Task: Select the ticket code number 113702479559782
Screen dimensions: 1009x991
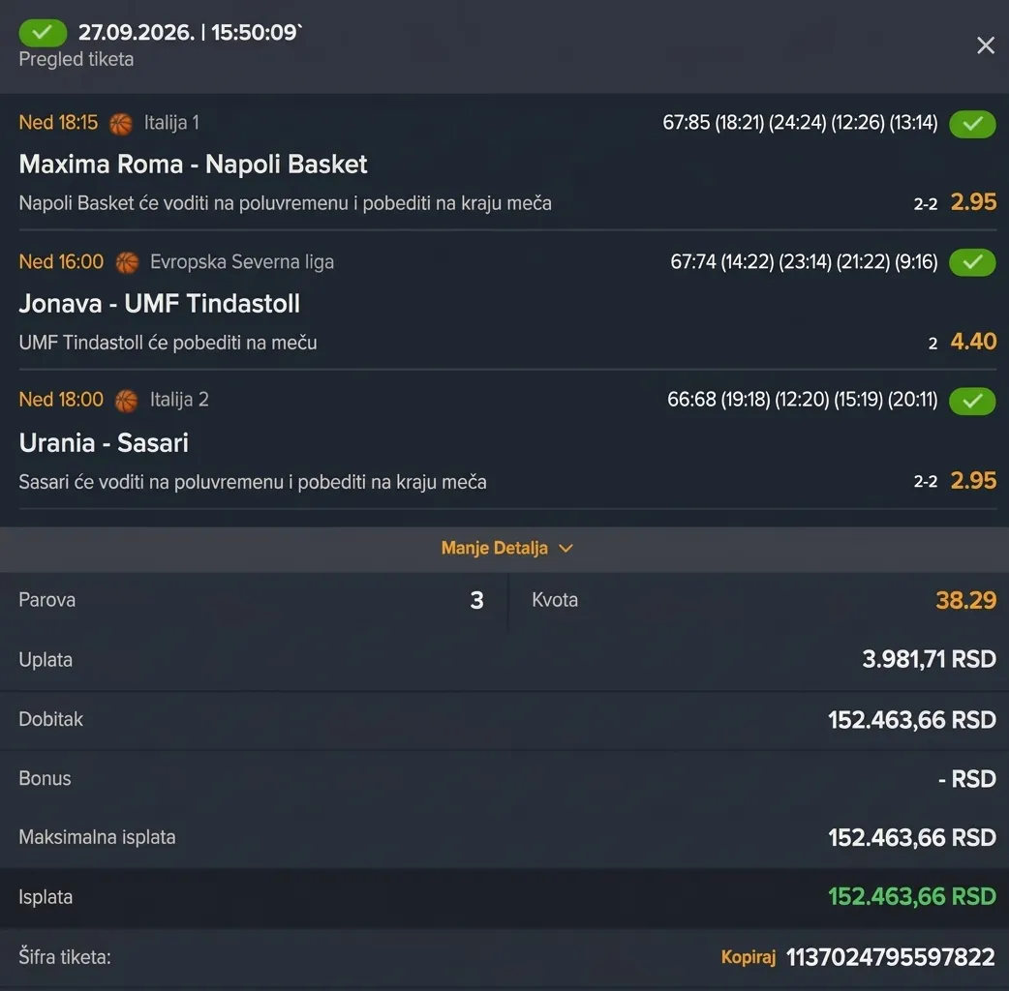Action: point(891,957)
